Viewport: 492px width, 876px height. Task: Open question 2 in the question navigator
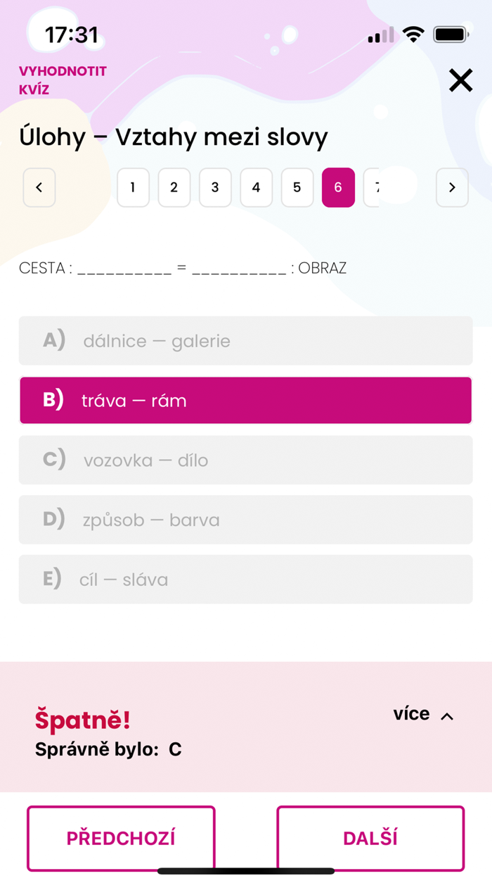coord(174,187)
